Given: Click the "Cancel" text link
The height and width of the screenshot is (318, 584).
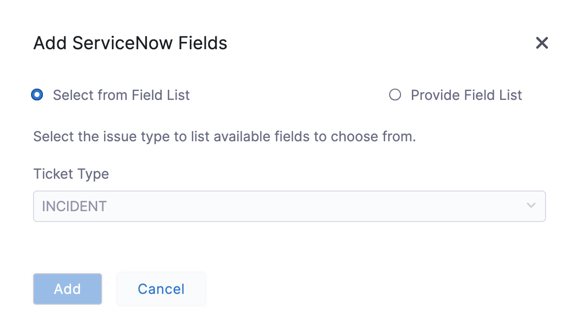Looking at the screenshot, I should [x=161, y=289].
